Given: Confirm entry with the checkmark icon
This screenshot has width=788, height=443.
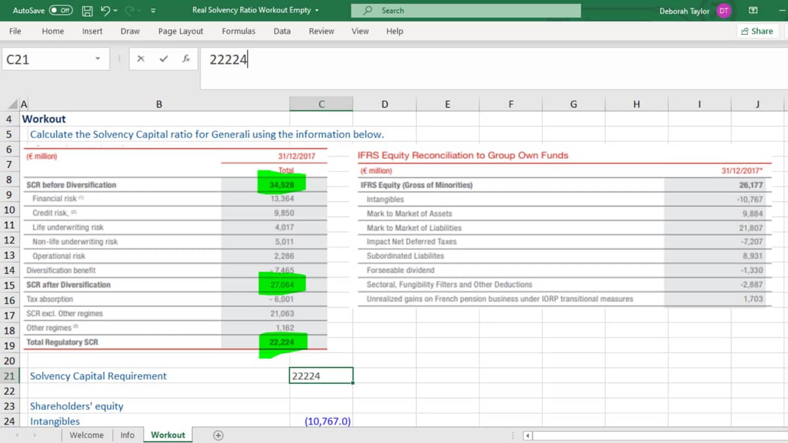Looking at the screenshot, I should (x=164, y=59).
